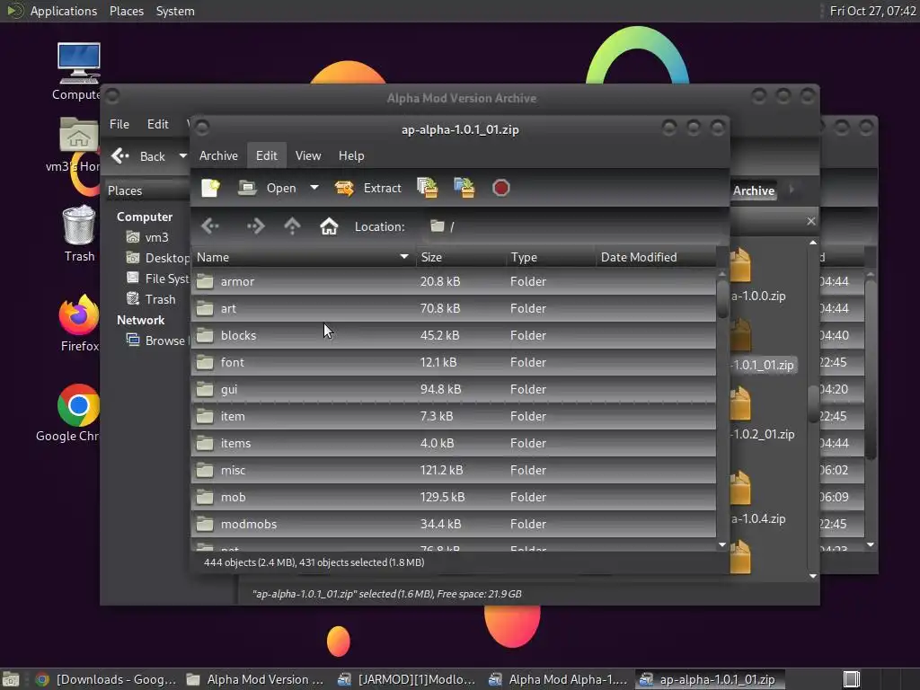Open File menu in Alpha Mod Version Archive window
This screenshot has height=690, width=920.
click(x=119, y=124)
